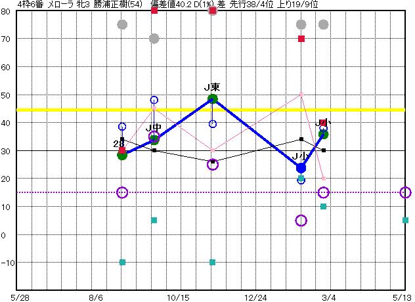Select the purple circle directly below the J東 peak

click(213, 164)
